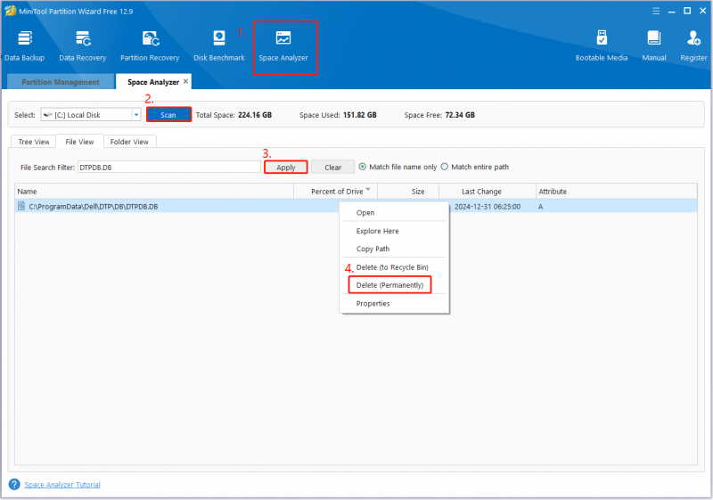Open Partition Recovery tool
This screenshot has height=500, width=713.
pyautogui.click(x=150, y=46)
